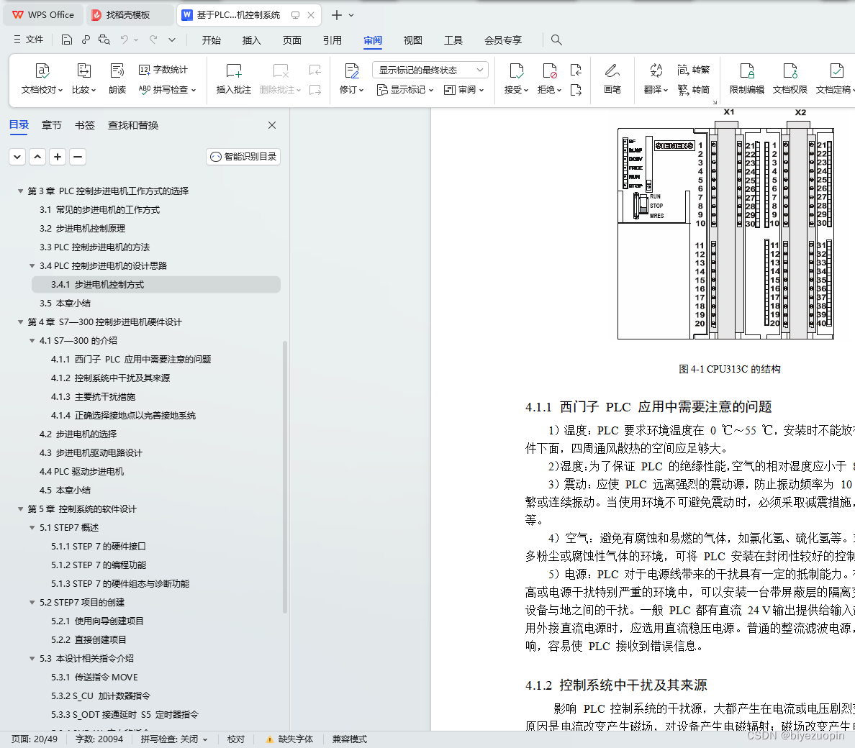855x748 pixels.
Task: Select the 画笔 pen annotation tool
Action: tap(612, 79)
